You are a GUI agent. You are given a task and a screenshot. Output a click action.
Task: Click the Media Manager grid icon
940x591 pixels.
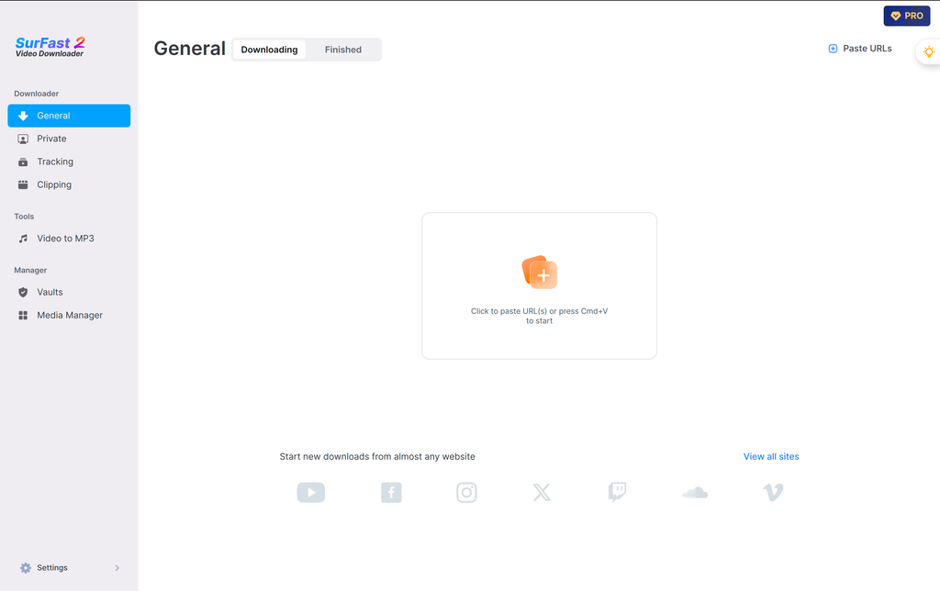23,316
